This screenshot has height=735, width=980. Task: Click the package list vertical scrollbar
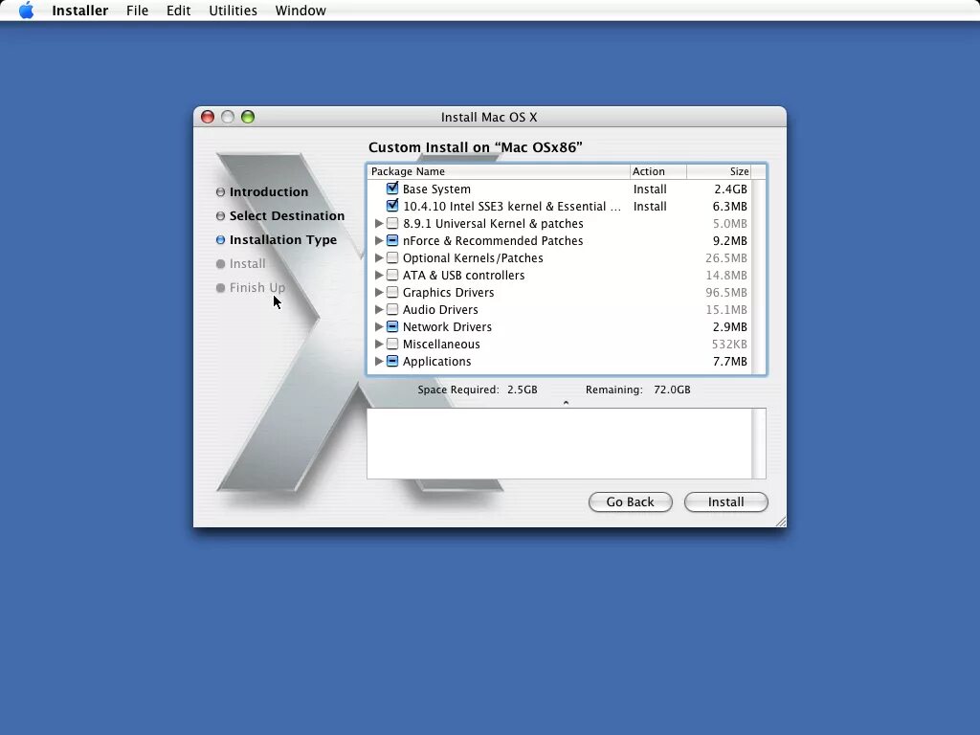pos(758,277)
